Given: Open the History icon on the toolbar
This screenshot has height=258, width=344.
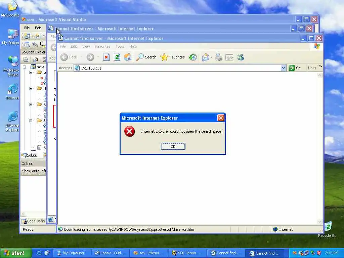Looking at the screenshot, I should pos(193,57).
